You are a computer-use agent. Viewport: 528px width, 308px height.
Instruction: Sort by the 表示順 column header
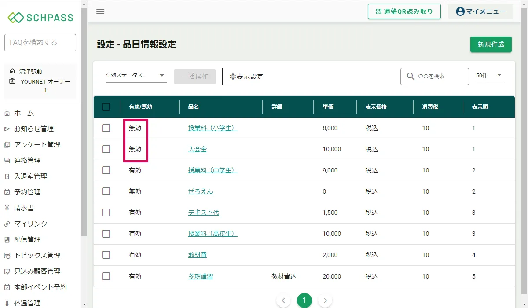click(480, 107)
